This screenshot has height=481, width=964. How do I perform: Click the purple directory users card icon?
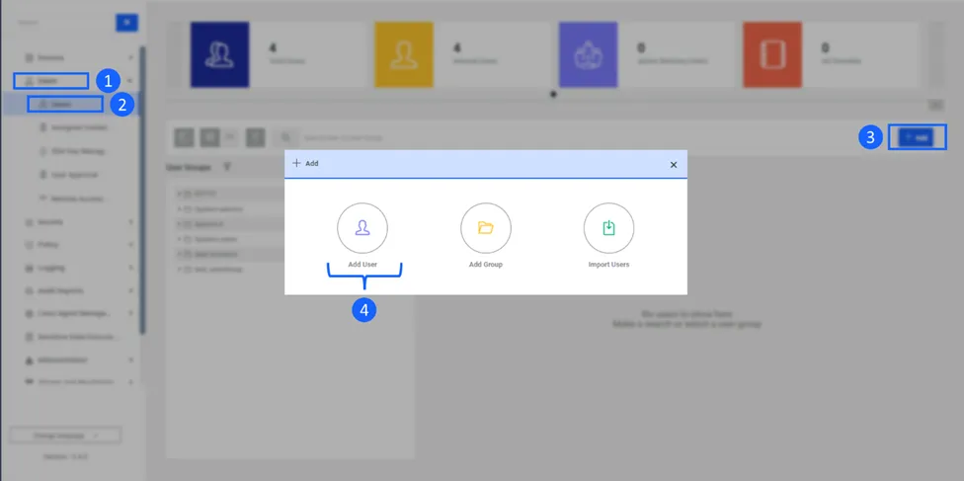tap(589, 54)
